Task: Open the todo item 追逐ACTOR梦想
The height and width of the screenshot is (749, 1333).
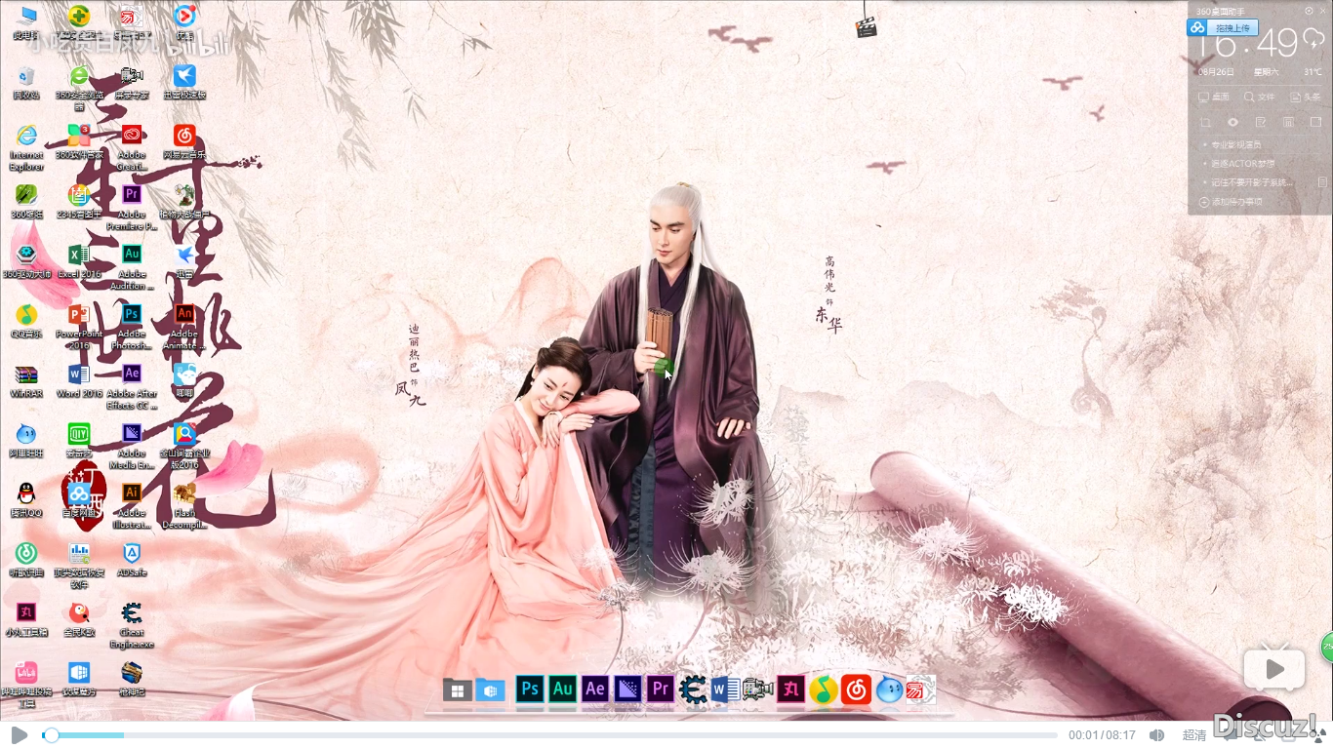Action: (x=1242, y=163)
